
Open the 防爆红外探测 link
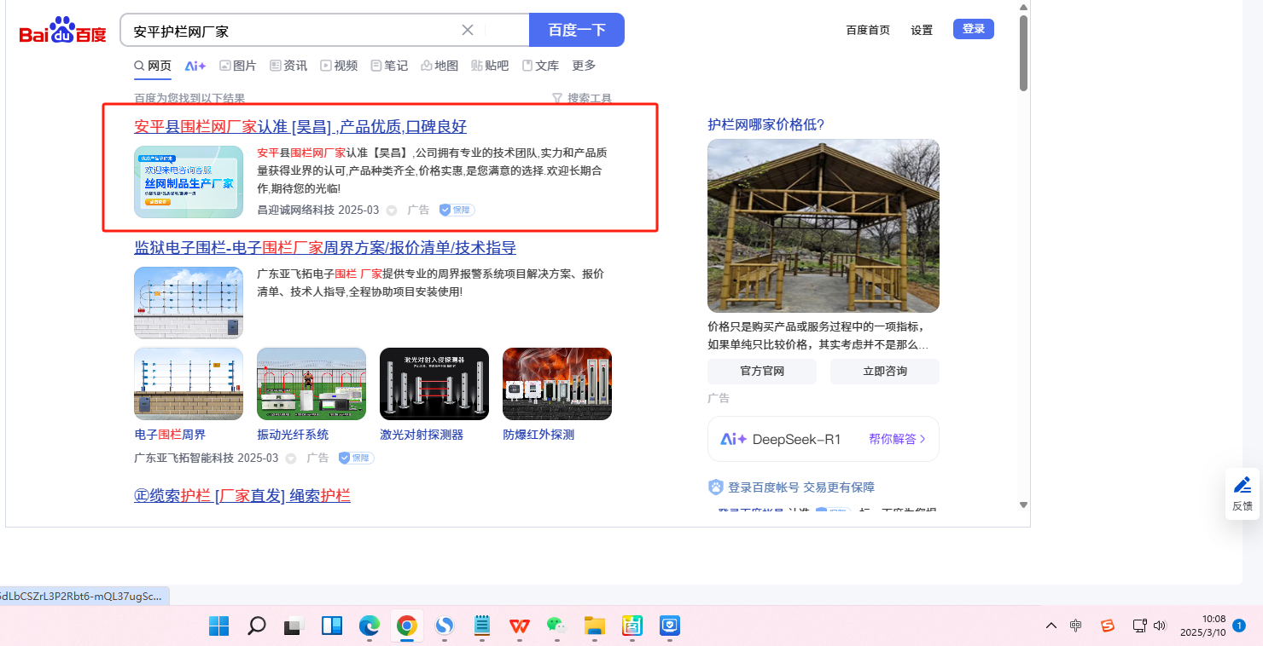click(x=538, y=435)
